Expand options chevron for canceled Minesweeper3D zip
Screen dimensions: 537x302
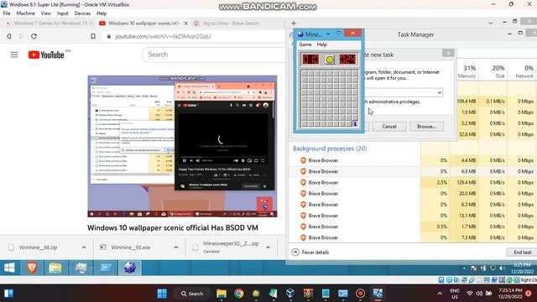(268, 247)
